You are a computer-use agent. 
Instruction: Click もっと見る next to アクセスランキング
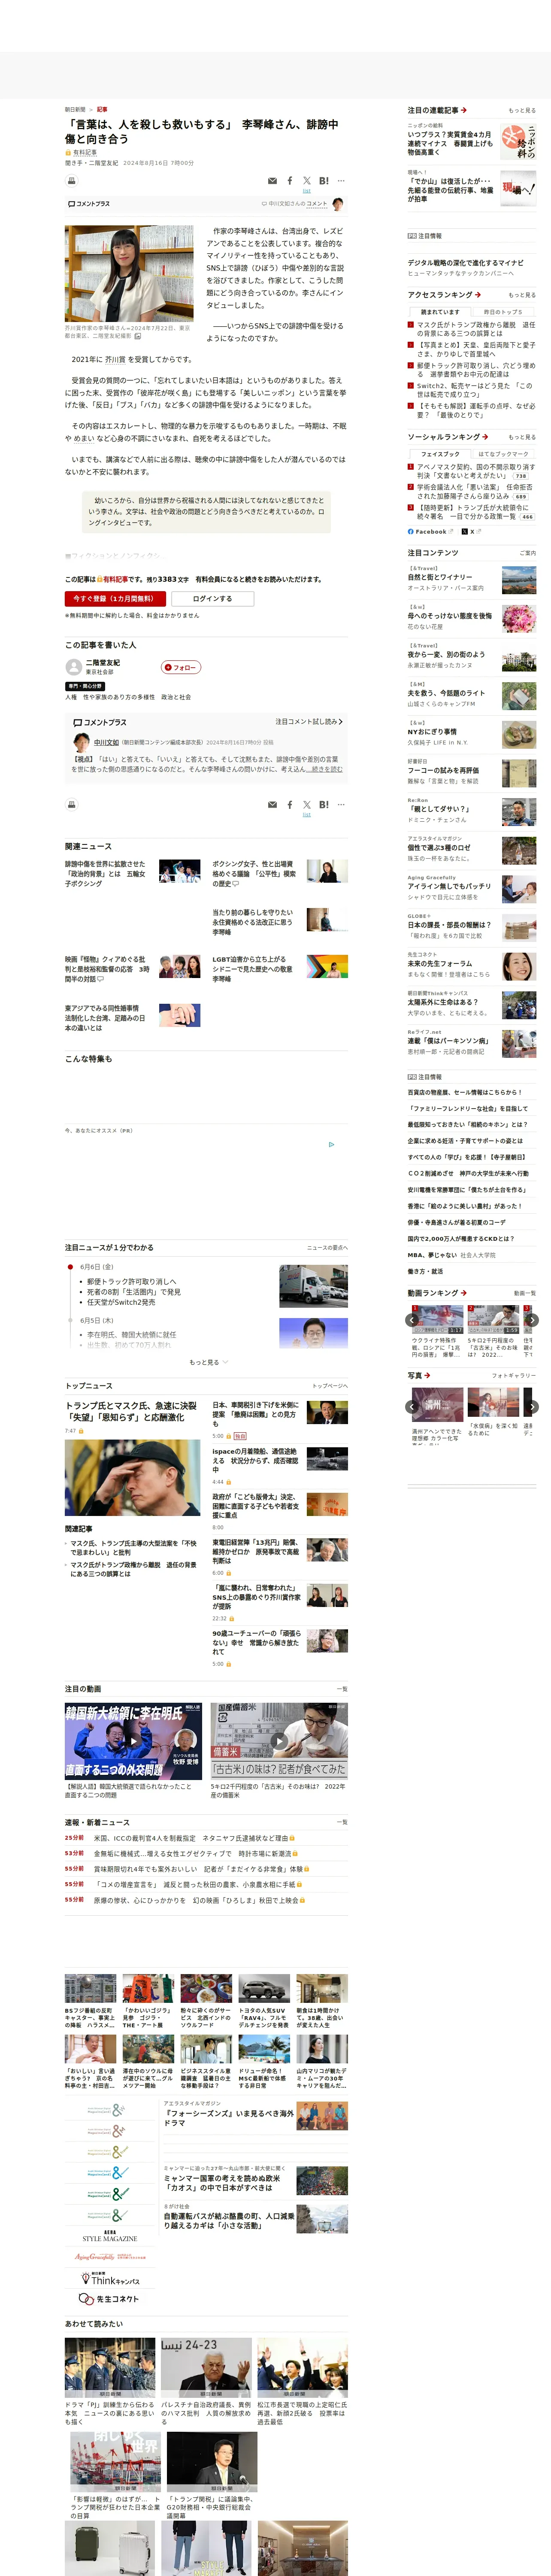tap(522, 295)
